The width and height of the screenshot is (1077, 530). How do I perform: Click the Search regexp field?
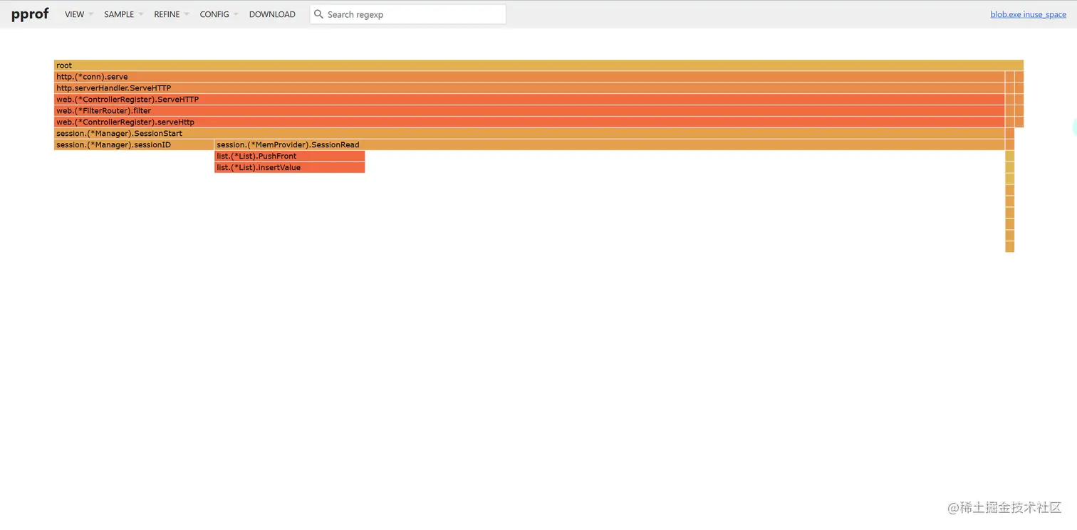point(408,14)
